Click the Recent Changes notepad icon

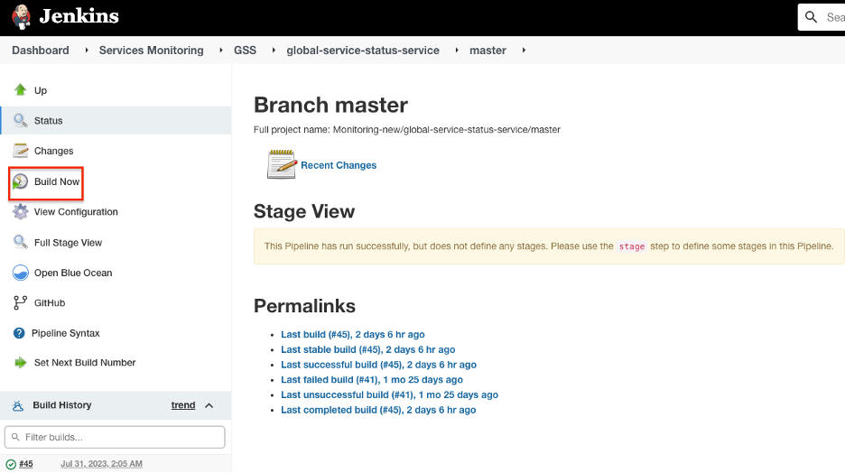[x=282, y=164]
